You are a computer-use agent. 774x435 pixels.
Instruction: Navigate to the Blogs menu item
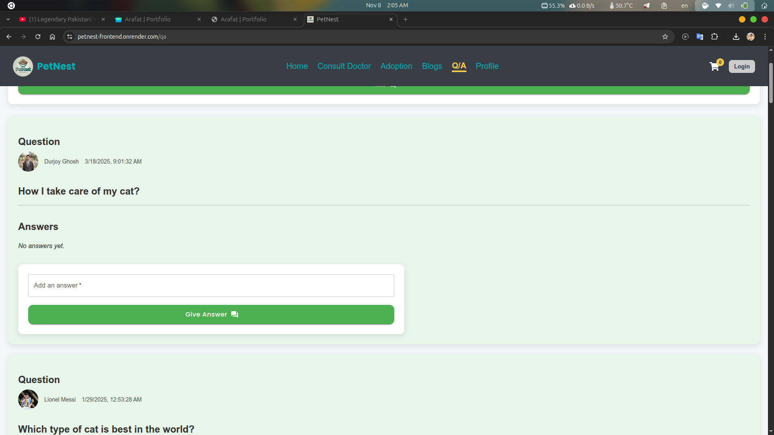click(x=432, y=66)
